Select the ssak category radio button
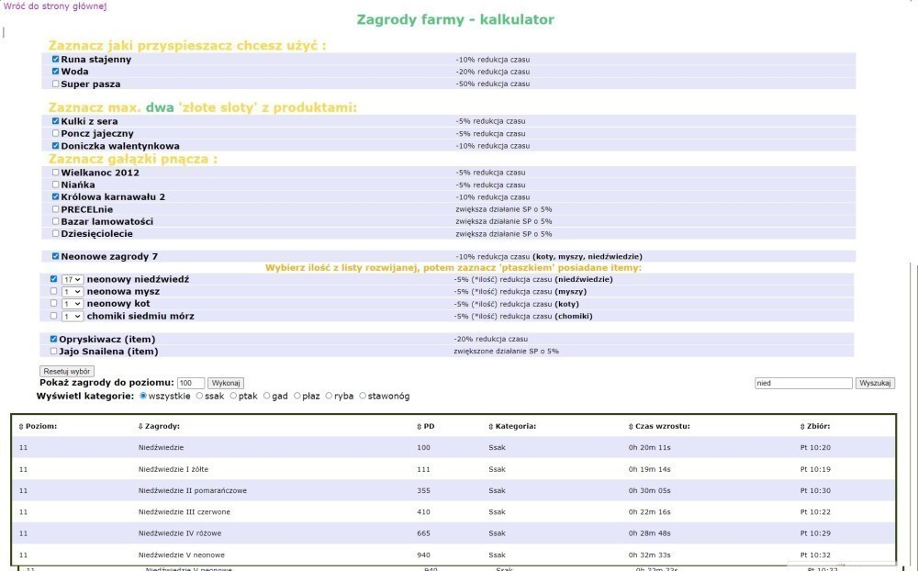 click(x=200, y=396)
